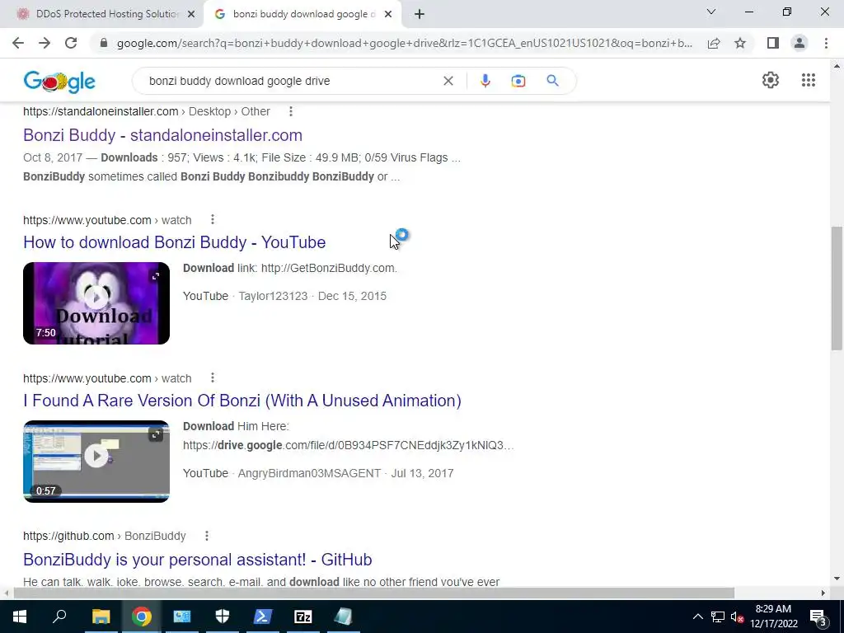This screenshot has height=633, width=844.
Task: Click the scroll-down arrow of vertical scrollbar
Action: [x=837, y=579]
